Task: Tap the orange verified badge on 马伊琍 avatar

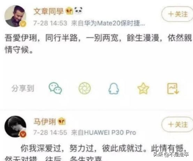Action: (23, 134)
